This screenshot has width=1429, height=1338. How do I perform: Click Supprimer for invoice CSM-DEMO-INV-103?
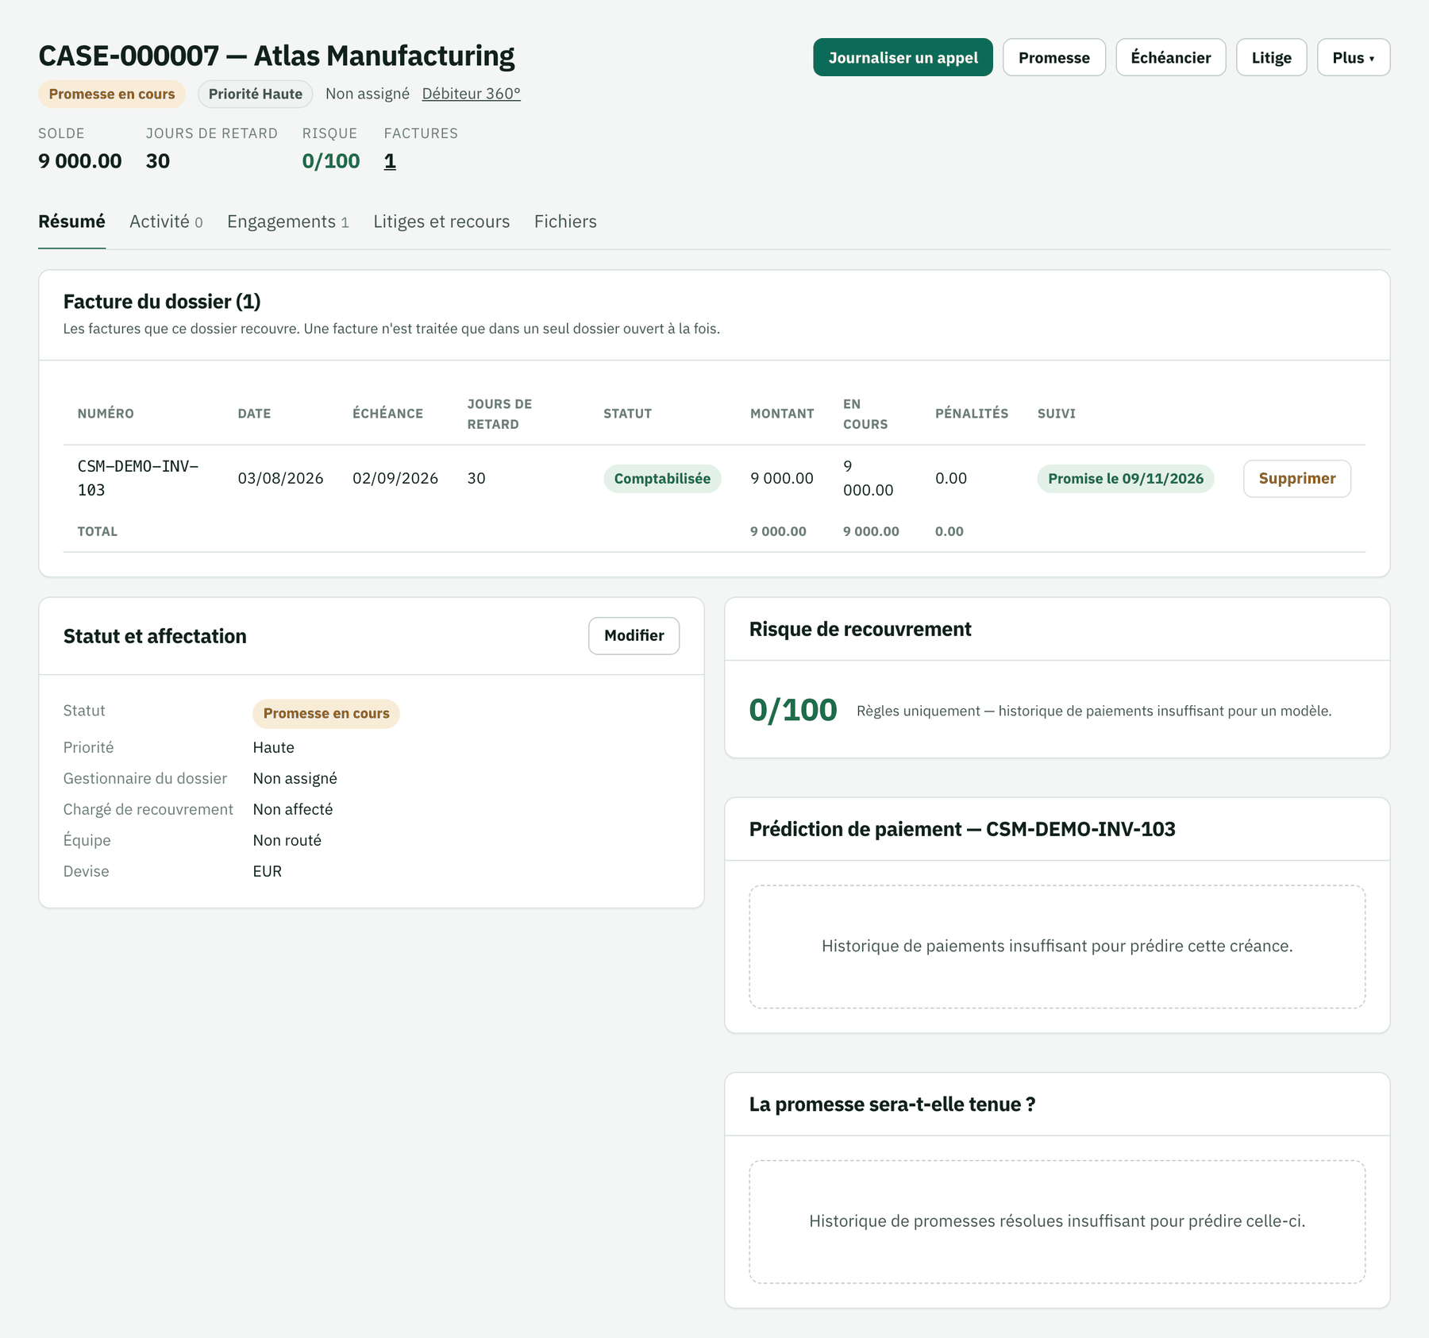click(x=1296, y=479)
